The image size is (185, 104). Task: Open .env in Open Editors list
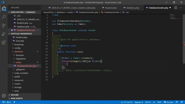[18, 16]
